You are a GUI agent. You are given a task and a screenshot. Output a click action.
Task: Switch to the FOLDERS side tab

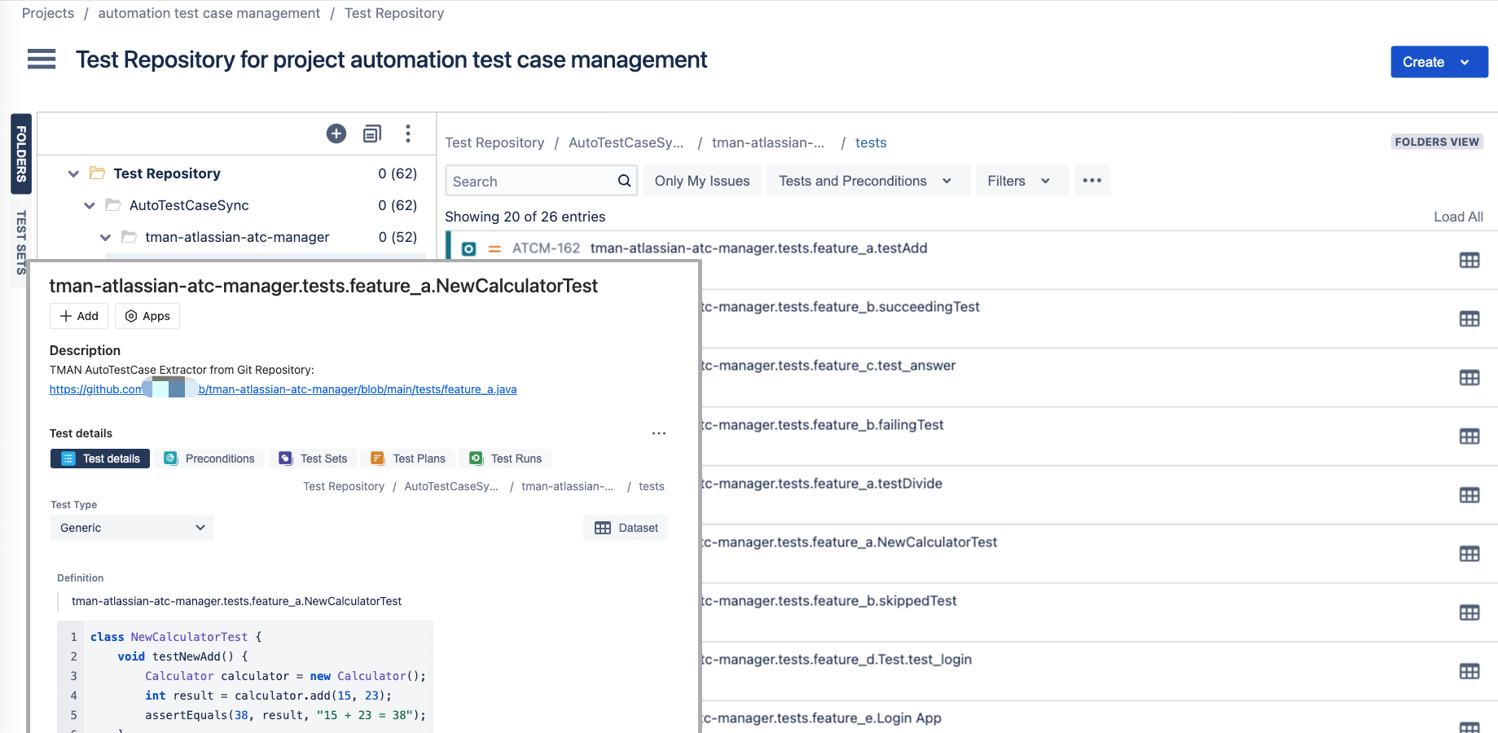click(x=21, y=154)
